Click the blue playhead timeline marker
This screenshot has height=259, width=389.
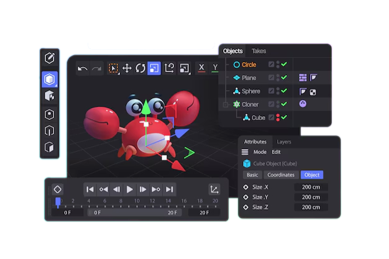58,202
